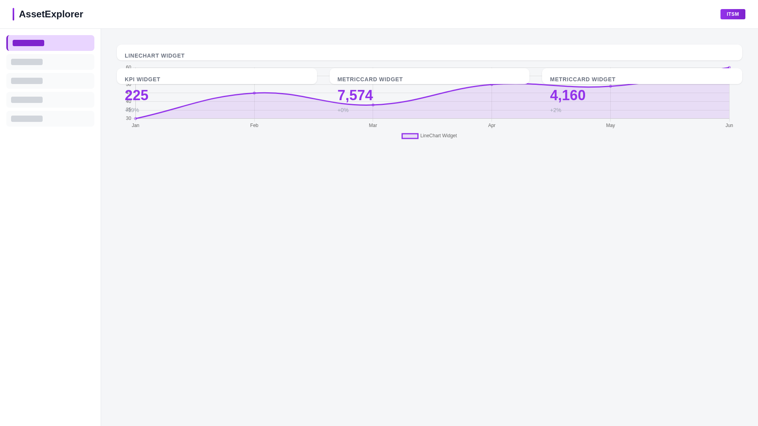
Task: Select the last sidebar navigation item
Action: pos(50,119)
